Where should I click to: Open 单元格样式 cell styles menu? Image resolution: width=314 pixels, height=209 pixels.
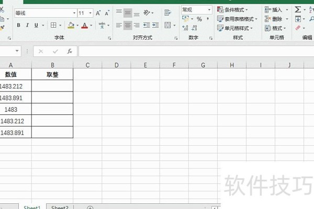pyautogui.click(x=235, y=28)
